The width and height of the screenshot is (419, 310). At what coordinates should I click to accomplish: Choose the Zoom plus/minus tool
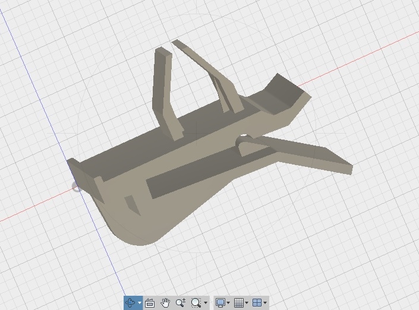coord(181,303)
